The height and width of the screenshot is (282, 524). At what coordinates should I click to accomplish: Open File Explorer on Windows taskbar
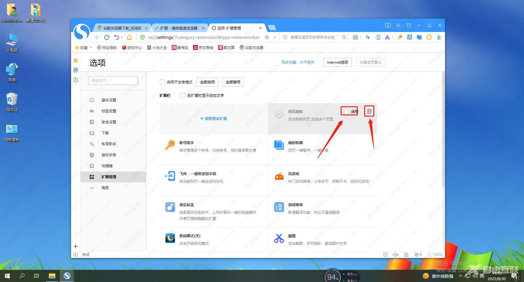click(x=52, y=276)
